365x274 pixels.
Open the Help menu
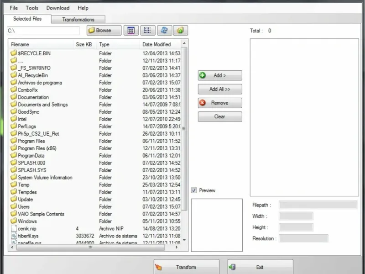coord(83,8)
